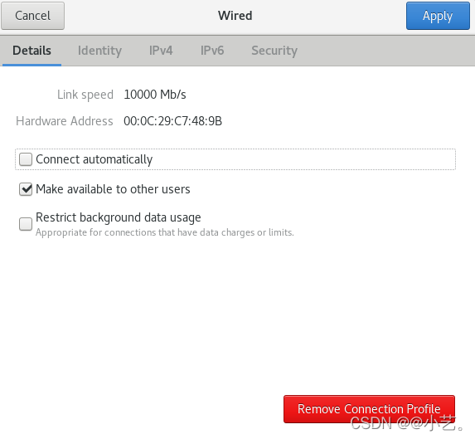The image size is (475, 439).
Task: Switch to the Identity tab
Action: 99,51
